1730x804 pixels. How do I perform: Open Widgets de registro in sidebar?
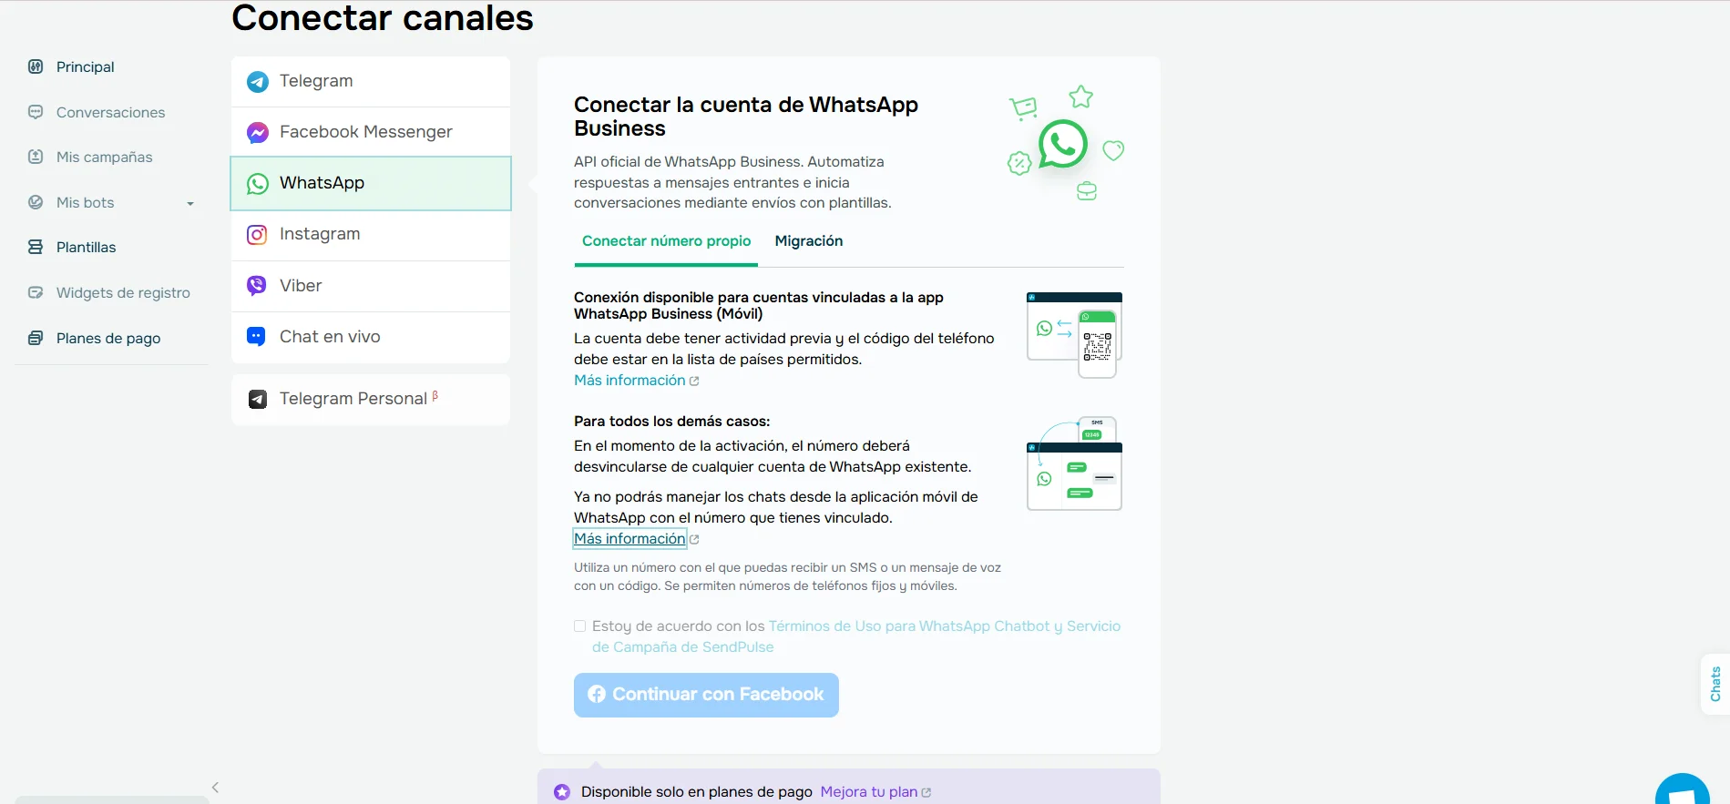pos(123,292)
